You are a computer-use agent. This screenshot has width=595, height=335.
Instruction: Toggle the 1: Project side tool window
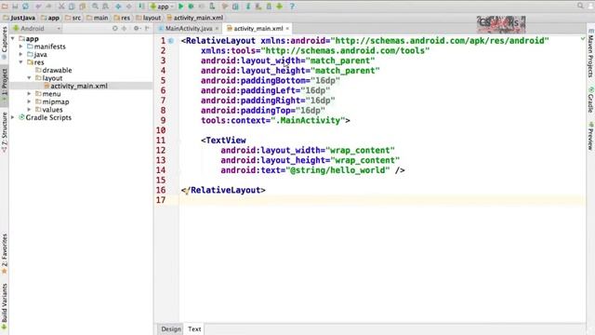pos(4,85)
